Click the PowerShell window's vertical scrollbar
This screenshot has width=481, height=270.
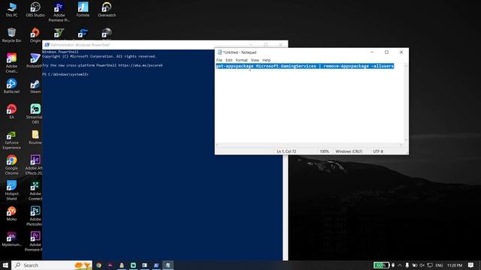286,207
